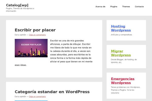Open the 'Escribir por placer' post title

pyautogui.click(x=35, y=30)
